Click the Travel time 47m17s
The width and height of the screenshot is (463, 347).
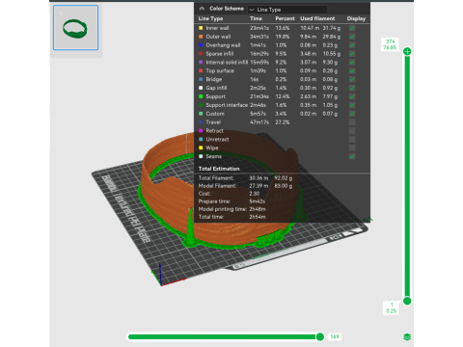pos(259,122)
